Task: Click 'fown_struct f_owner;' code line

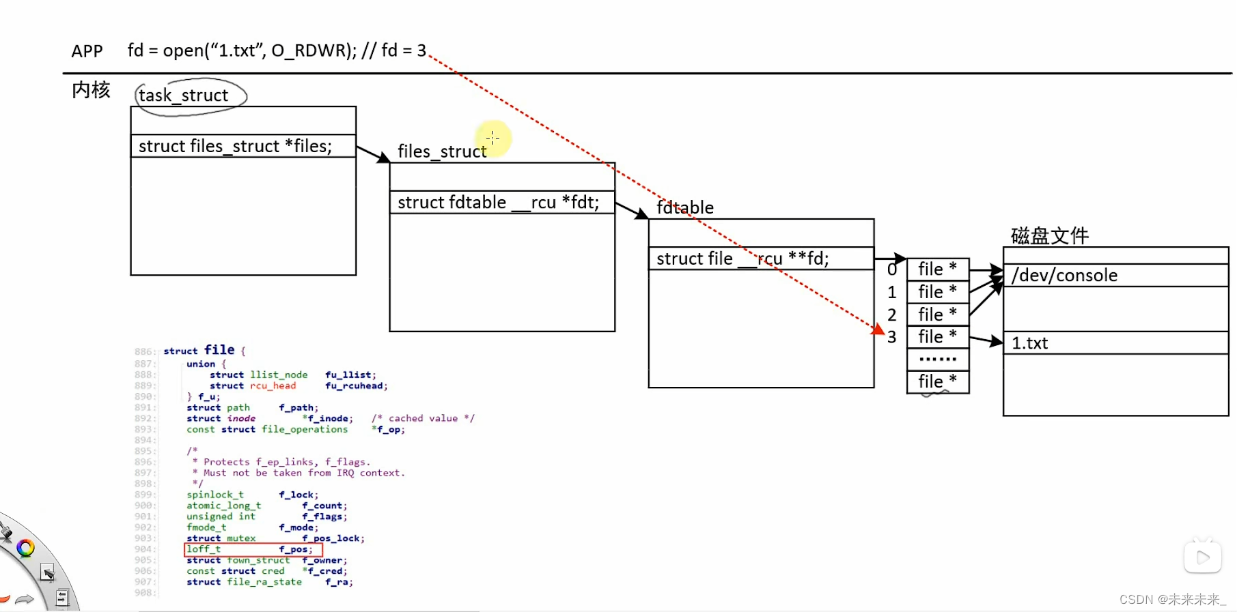Action: pyautogui.click(x=267, y=560)
